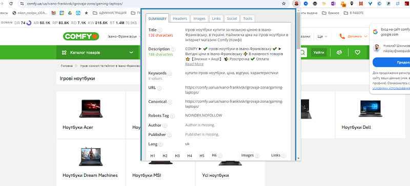The image size is (410, 186).
Task: Open Ноутбуки Acer category card
Action: pos(91,115)
